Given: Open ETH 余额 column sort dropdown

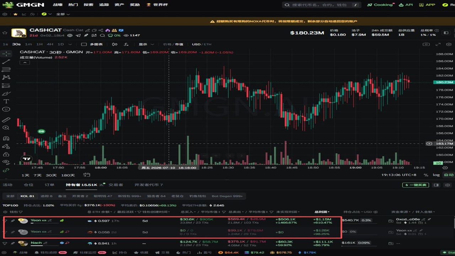Looking at the screenshot, I should pos(100,212).
